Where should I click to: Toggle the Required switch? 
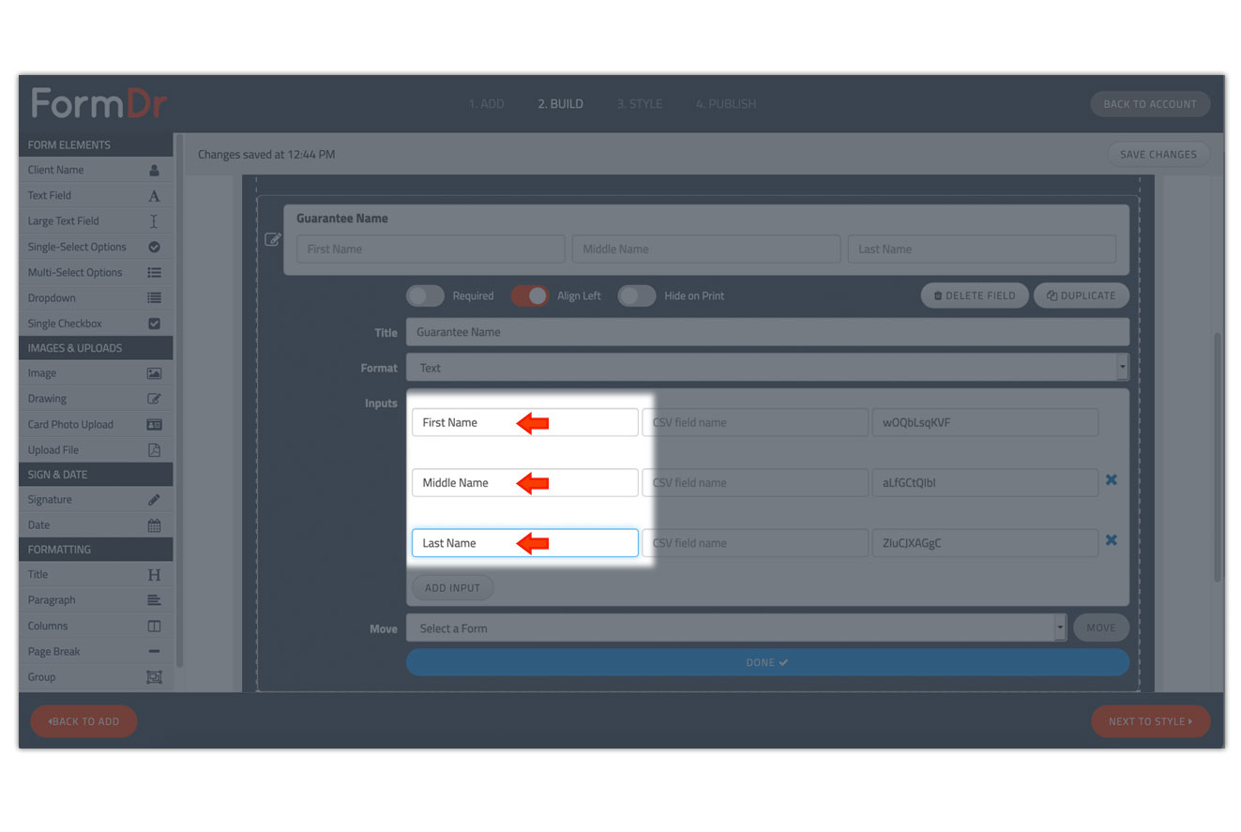(x=425, y=295)
